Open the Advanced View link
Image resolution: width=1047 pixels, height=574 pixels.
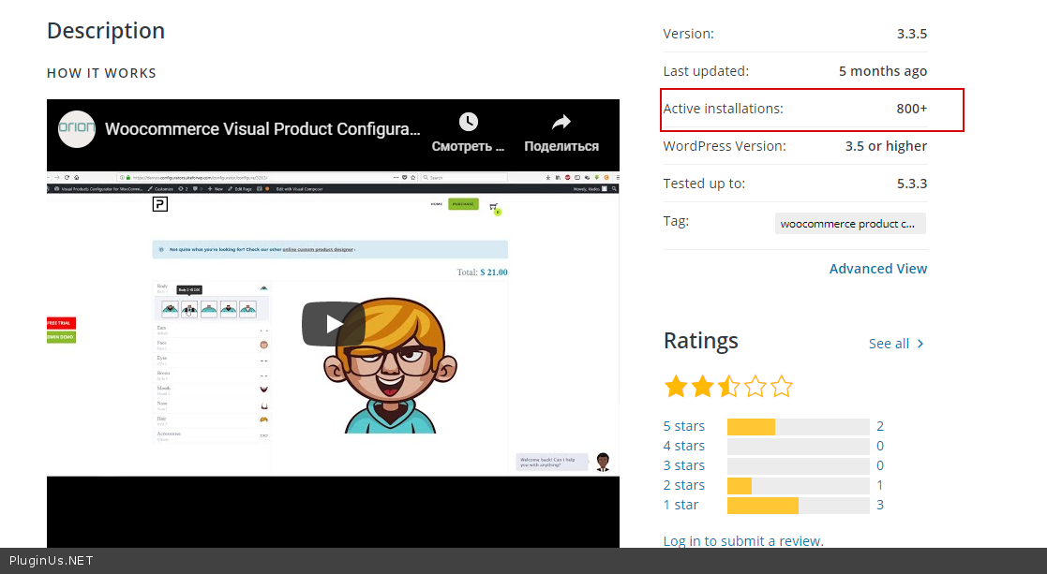point(877,269)
